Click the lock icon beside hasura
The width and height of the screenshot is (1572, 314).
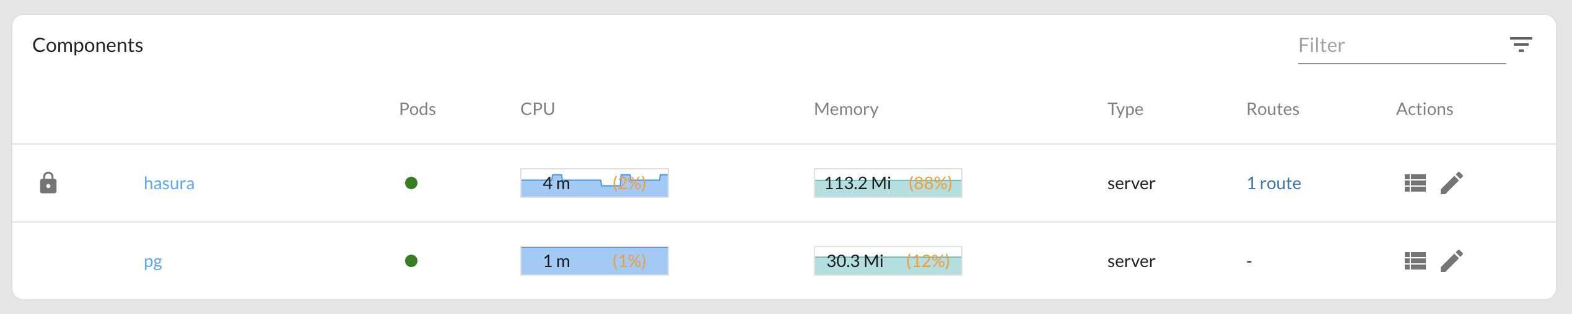click(48, 183)
